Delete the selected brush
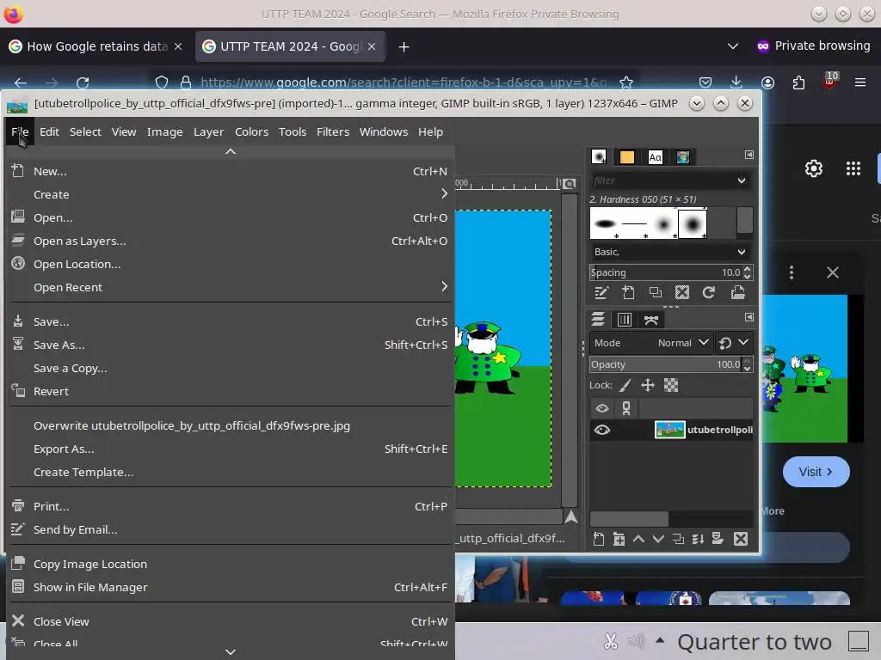The height and width of the screenshot is (660, 881). pos(682,292)
